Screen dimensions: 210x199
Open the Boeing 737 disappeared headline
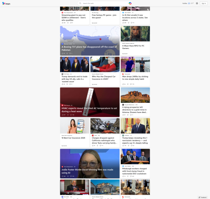point(89,48)
